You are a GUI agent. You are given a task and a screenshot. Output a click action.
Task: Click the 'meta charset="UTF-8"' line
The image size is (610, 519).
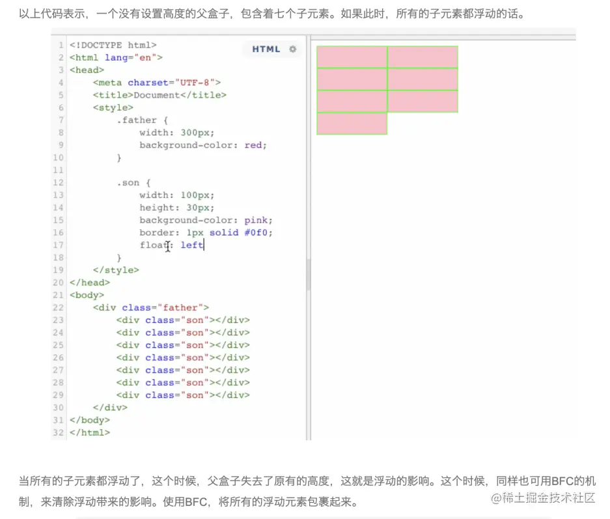157,83
